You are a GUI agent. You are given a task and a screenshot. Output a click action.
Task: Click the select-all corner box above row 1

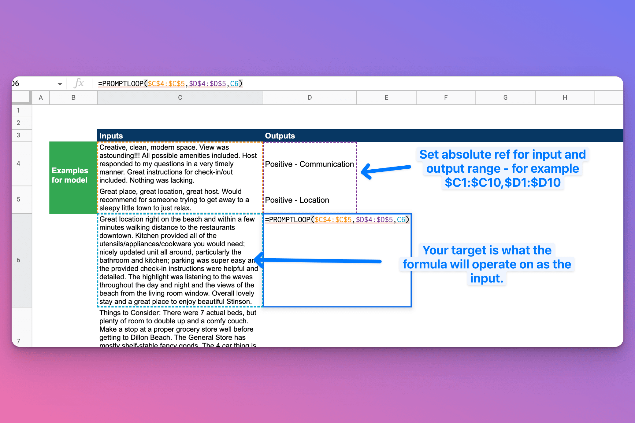point(21,97)
